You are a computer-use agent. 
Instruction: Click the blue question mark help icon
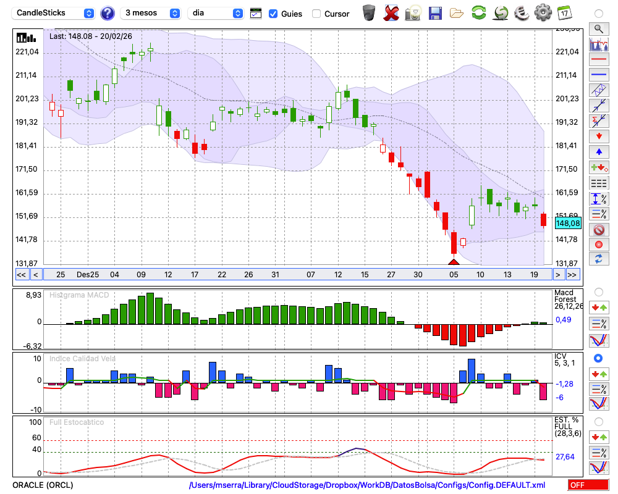coord(108,13)
